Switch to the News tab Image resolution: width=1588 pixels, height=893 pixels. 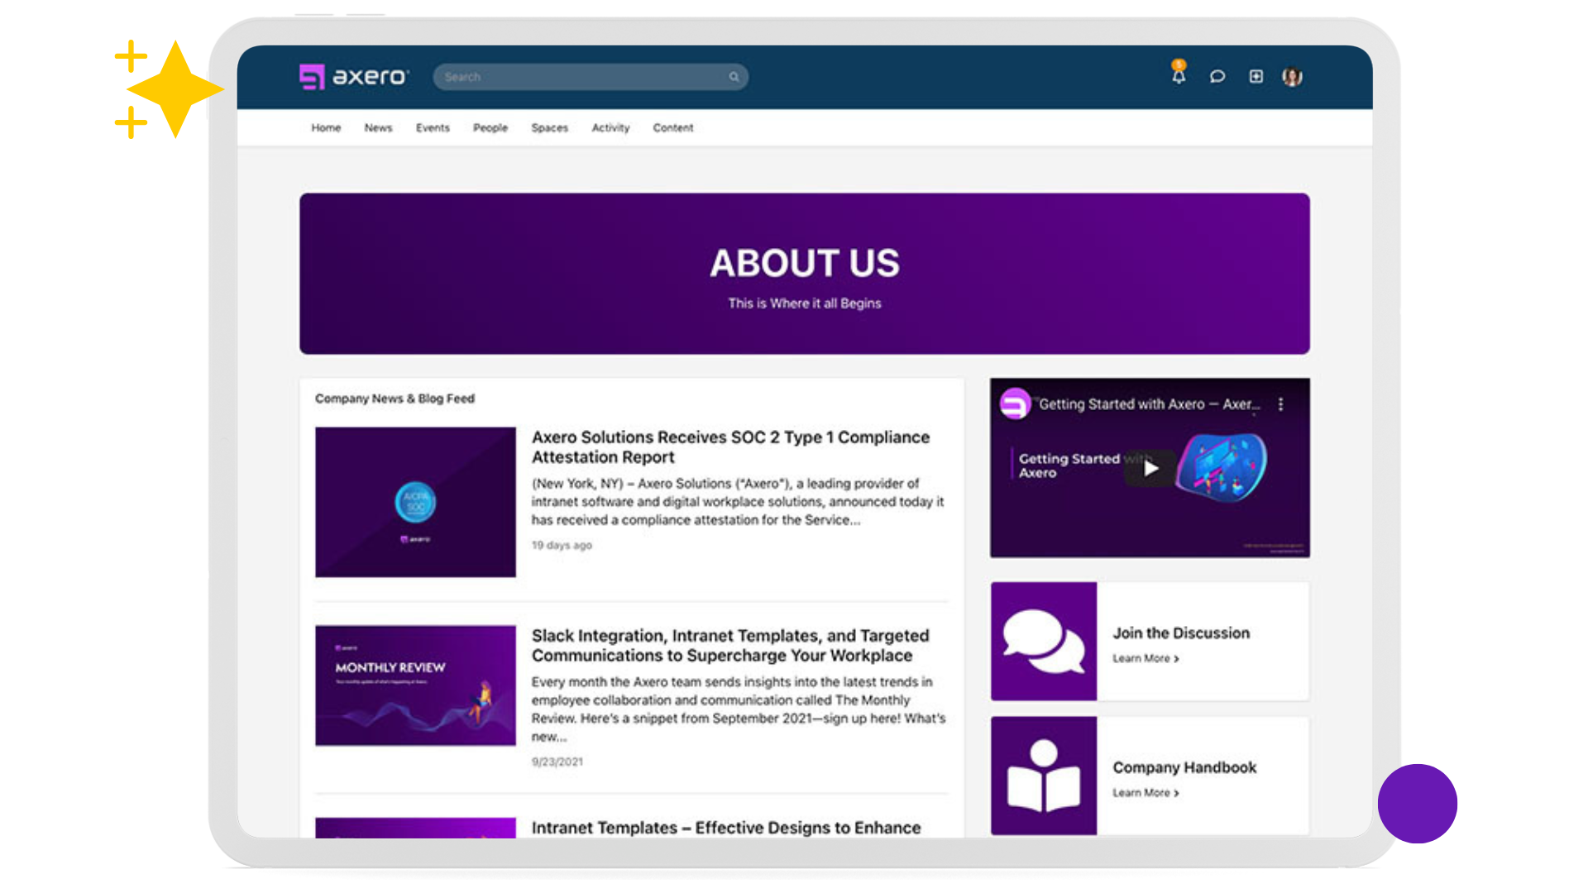378,127
